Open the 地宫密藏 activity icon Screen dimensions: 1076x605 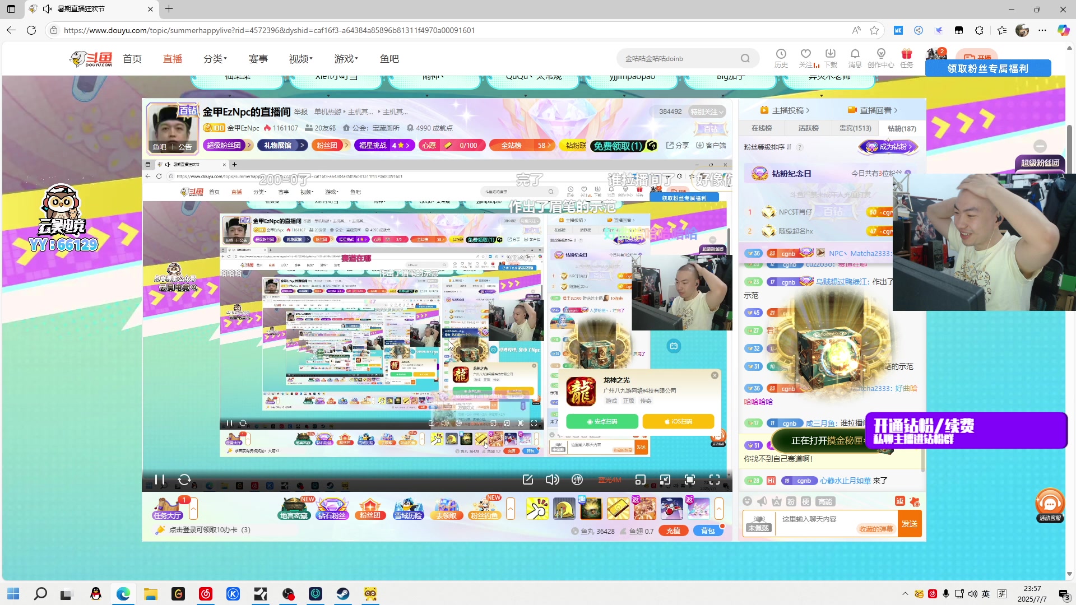pyautogui.click(x=294, y=509)
